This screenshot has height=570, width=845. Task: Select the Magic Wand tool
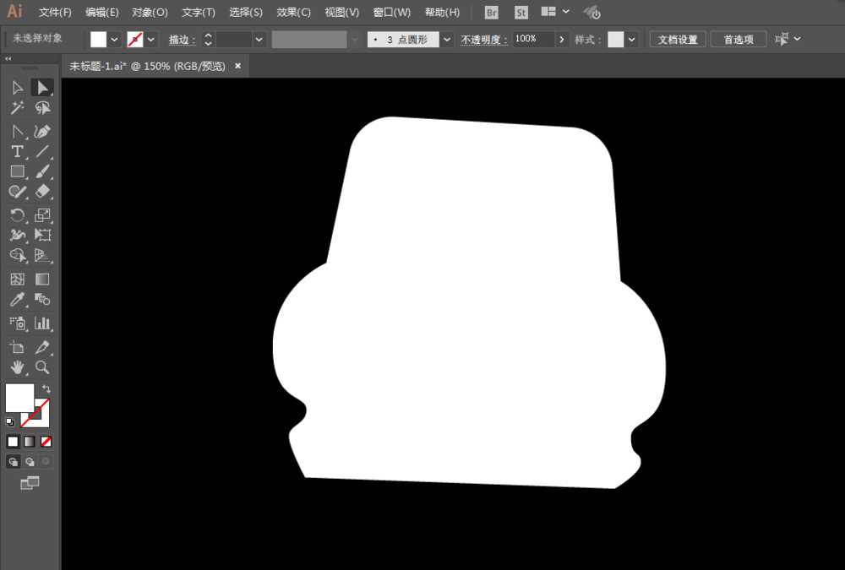(17, 109)
